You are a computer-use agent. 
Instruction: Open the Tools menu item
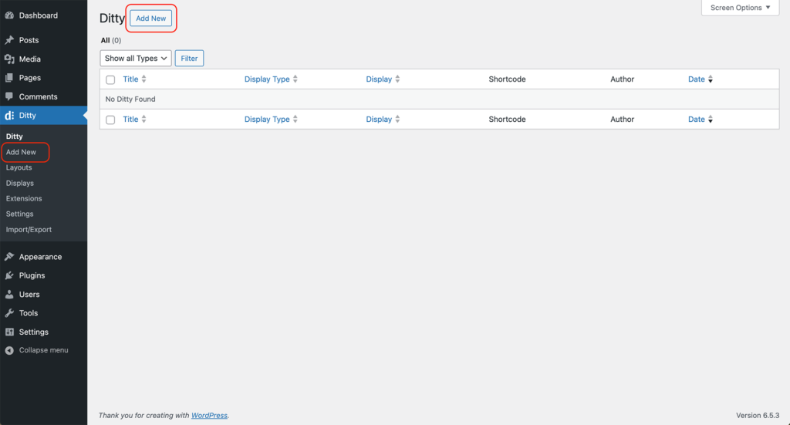click(29, 312)
